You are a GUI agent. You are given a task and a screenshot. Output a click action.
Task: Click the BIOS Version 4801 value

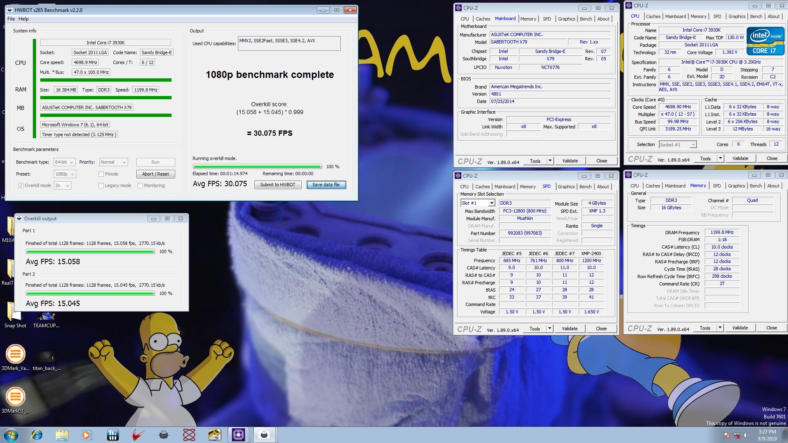pos(550,94)
